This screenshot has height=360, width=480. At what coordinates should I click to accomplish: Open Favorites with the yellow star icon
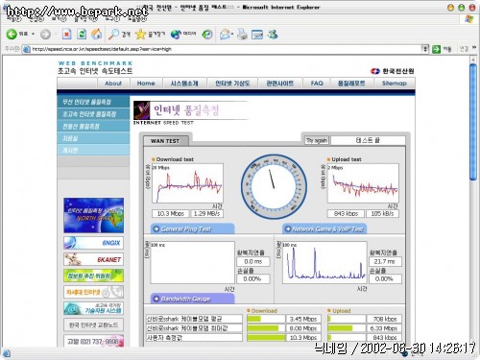pyautogui.click(x=140, y=35)
